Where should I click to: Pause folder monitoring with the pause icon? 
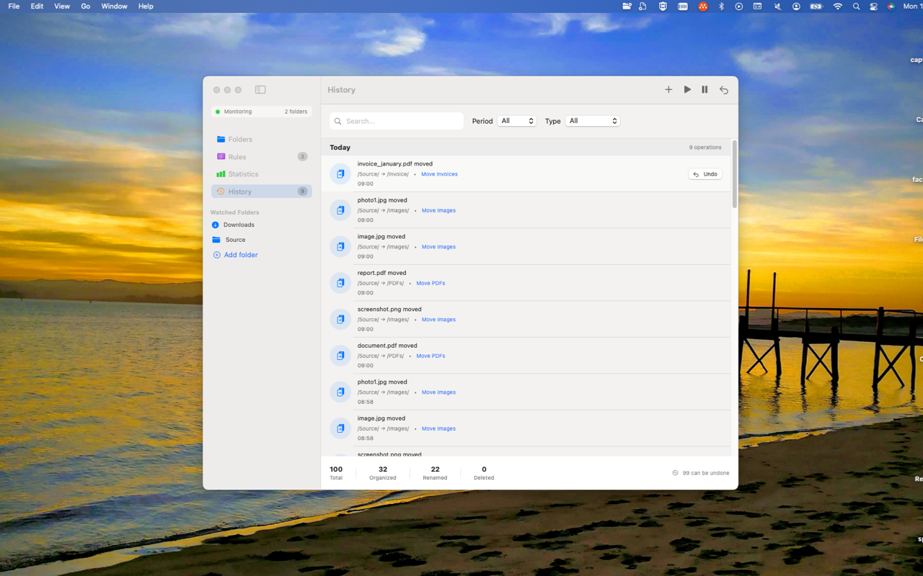705,89
